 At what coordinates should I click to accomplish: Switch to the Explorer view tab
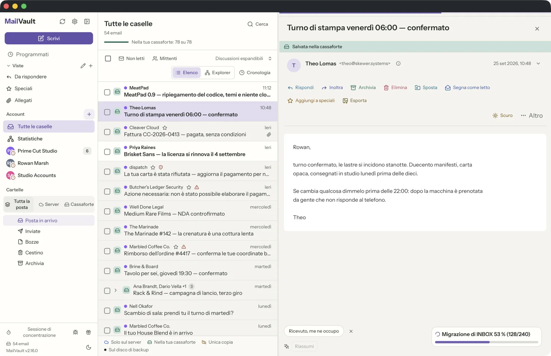coord(217,73)
